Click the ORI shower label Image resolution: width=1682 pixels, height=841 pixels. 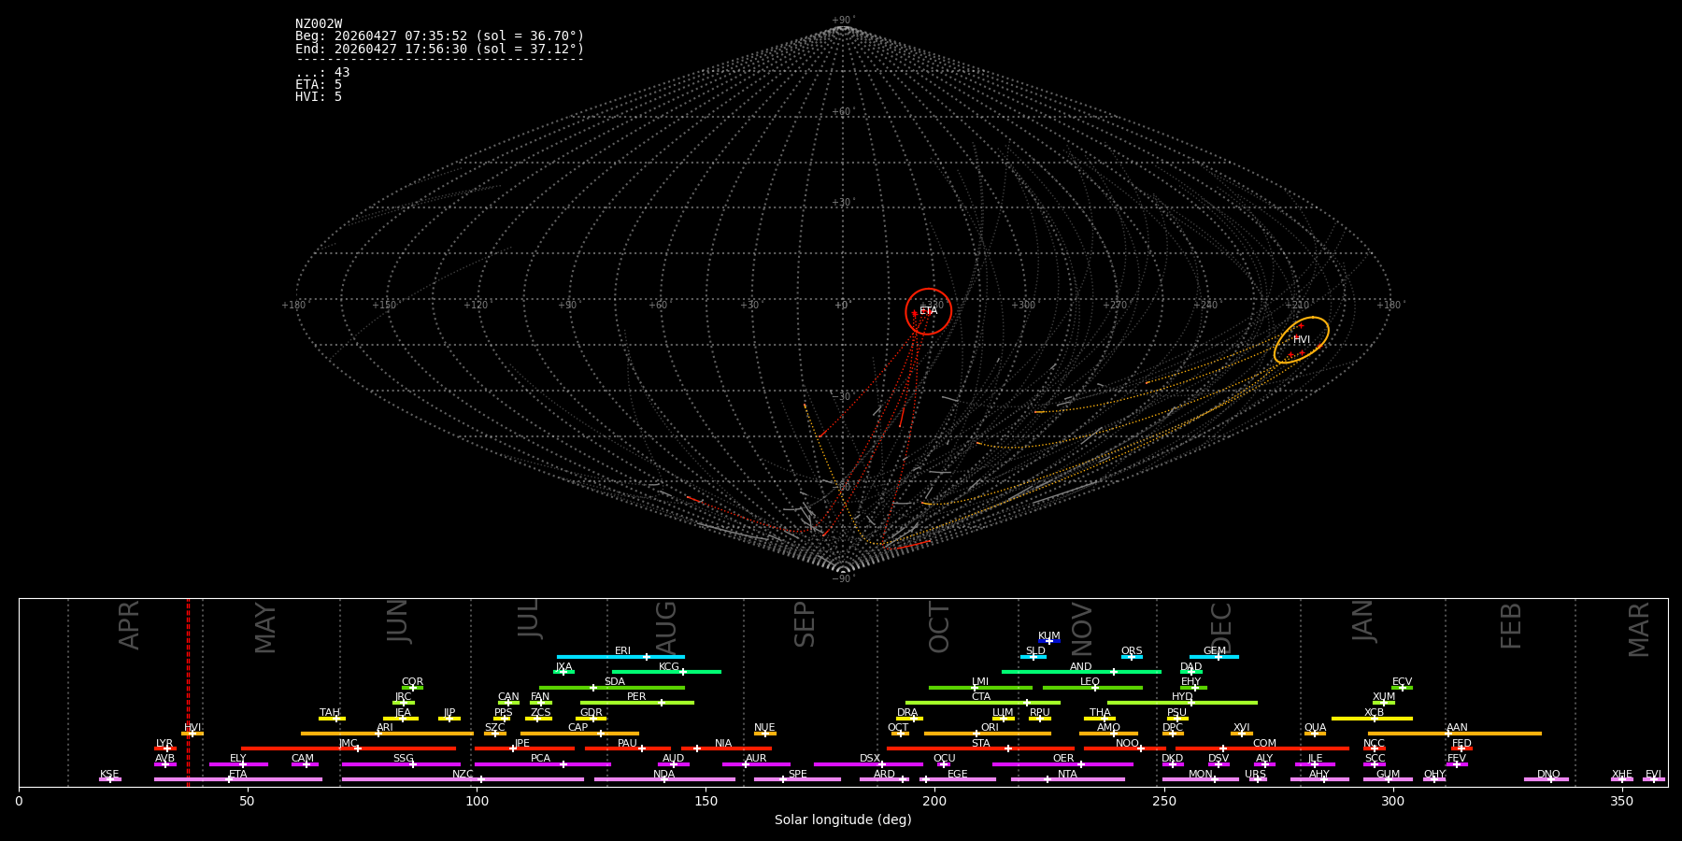(990, 728)
